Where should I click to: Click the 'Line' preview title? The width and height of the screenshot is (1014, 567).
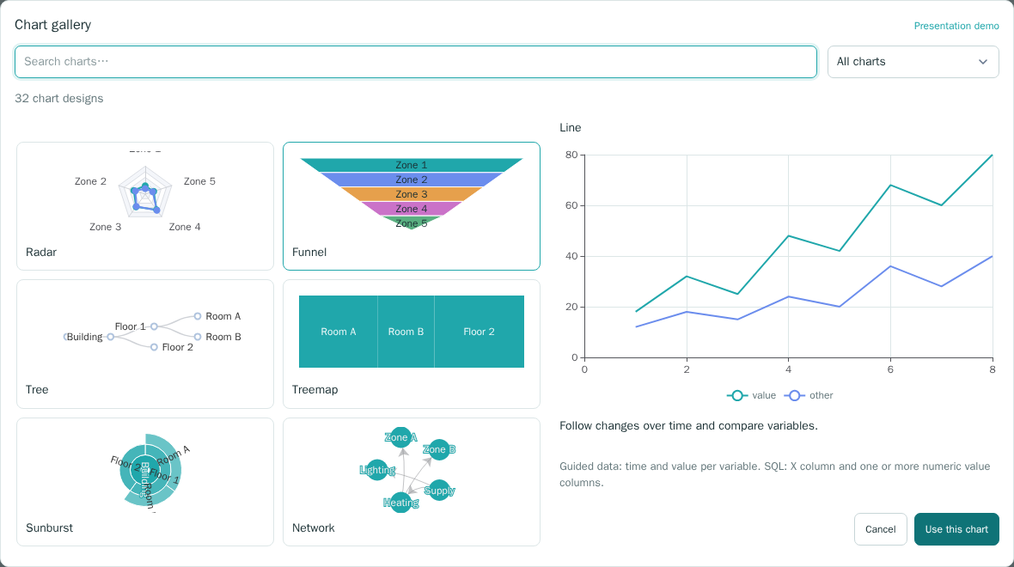(571, 127)
